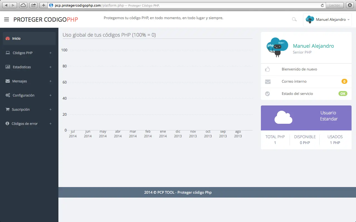
Task: Click the Configuración gears icon
Action: [7, 95]
